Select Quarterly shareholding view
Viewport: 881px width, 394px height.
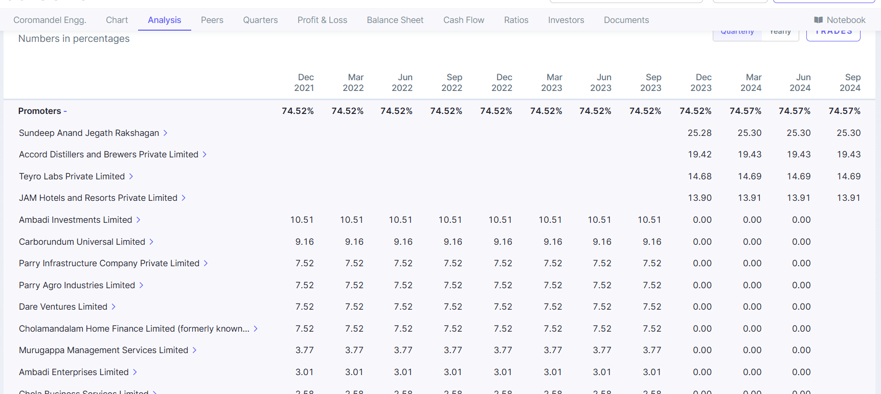coord(737,34)
